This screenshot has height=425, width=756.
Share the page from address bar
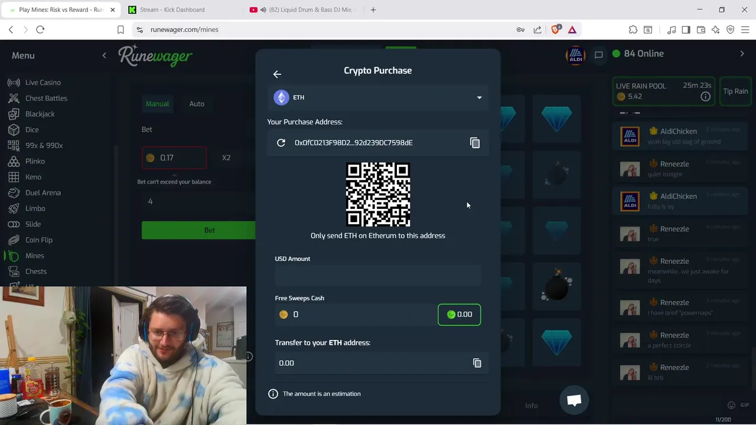click(537, 30)
